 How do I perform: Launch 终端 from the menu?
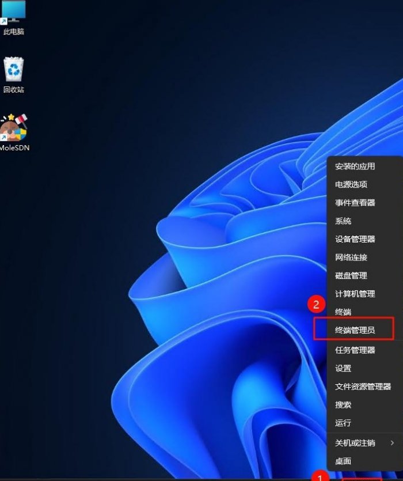click(x=343, y=312)
